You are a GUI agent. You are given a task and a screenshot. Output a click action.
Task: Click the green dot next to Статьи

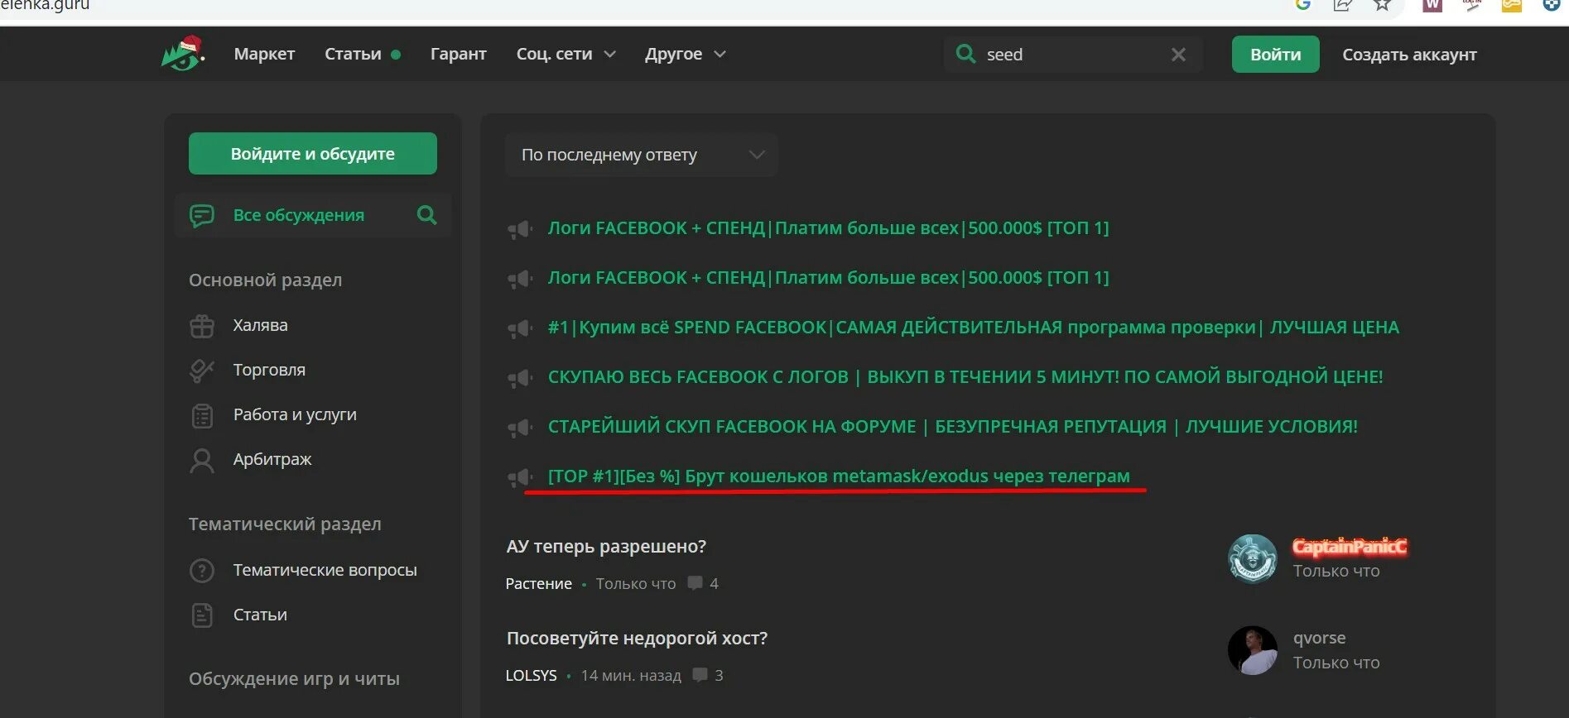point(396,55)
